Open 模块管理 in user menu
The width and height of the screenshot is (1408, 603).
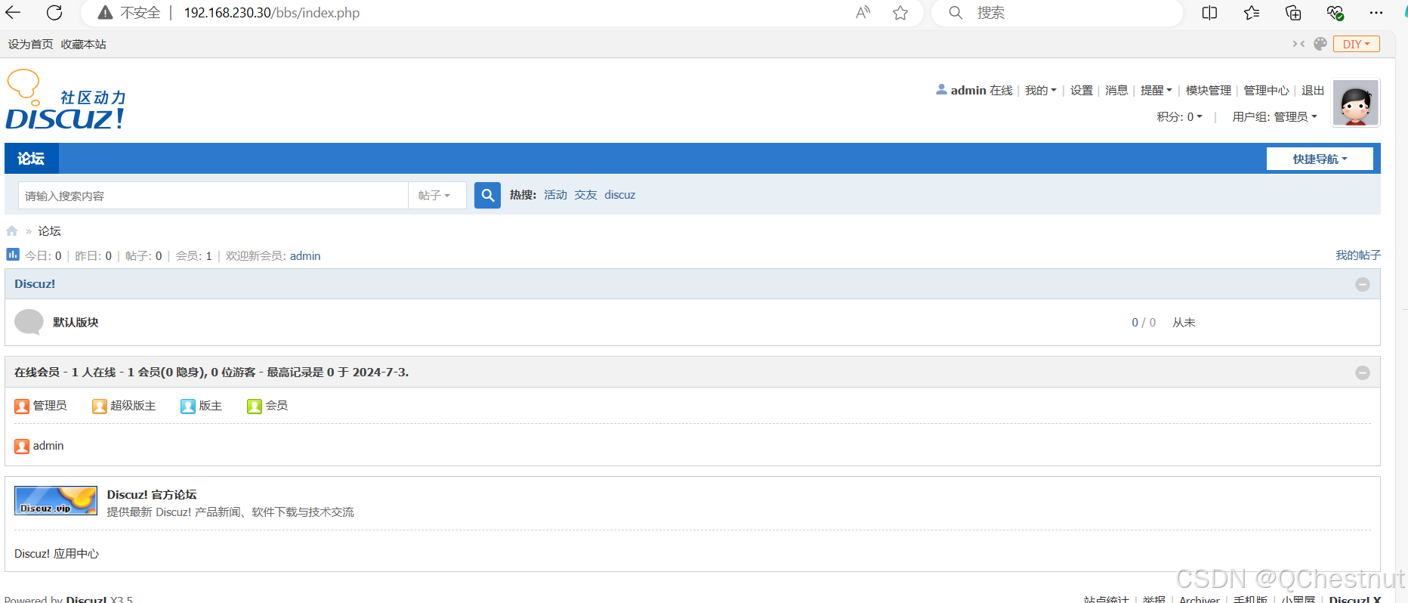pyautogui.click(x=1208, y=90)
